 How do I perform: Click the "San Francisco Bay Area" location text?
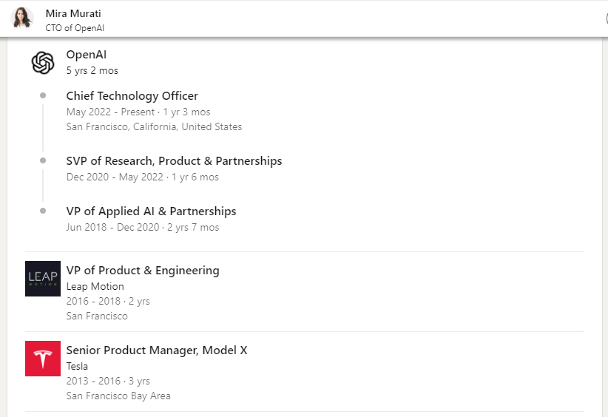118,396
